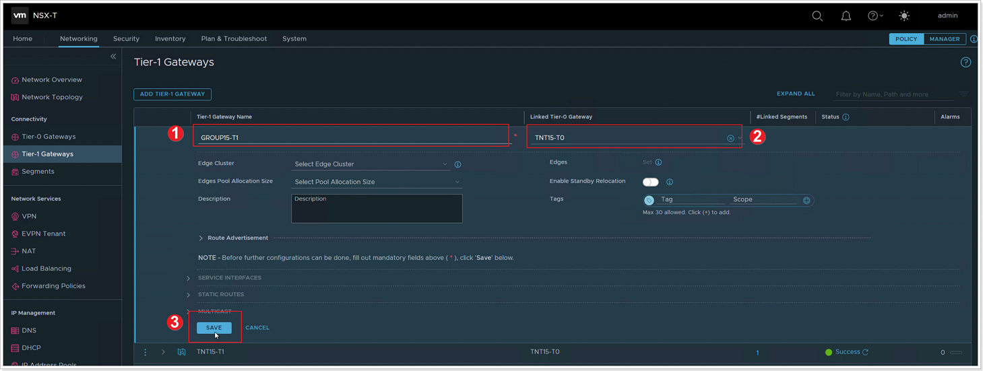Screen dimensions: 983x371
Task: Open the Linked Tier-0 Gateway dropdown
Action: coord(740,138)
